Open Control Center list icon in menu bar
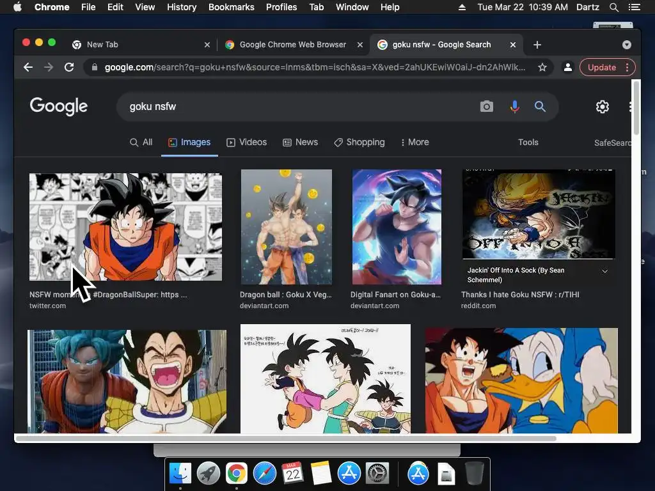 [634, 7]
